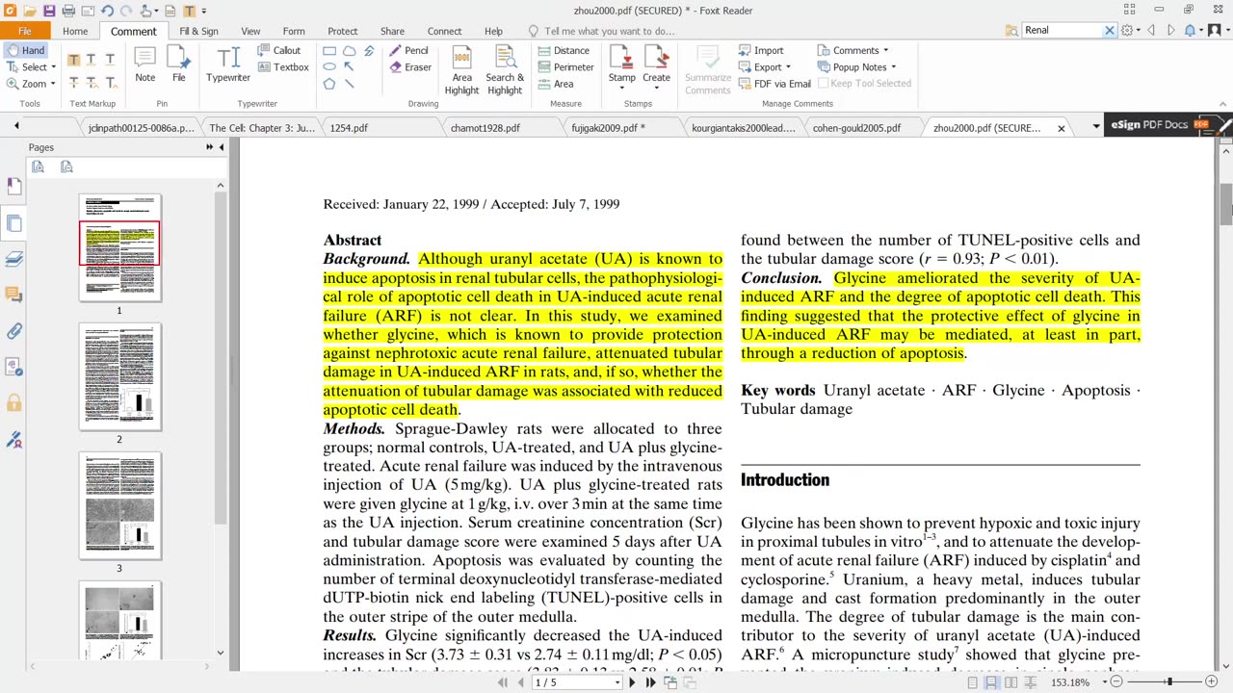Adjust the zoom slider handle
This screenshot has height=693, width=1233.
tap(1170, 682)
